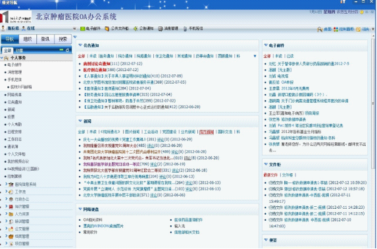
Task: Open 公告通知 from the top toolbar
Action: tap(143, 29)
